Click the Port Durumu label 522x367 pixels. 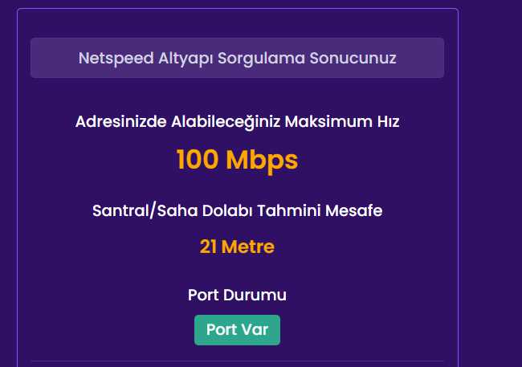[237, 295]
